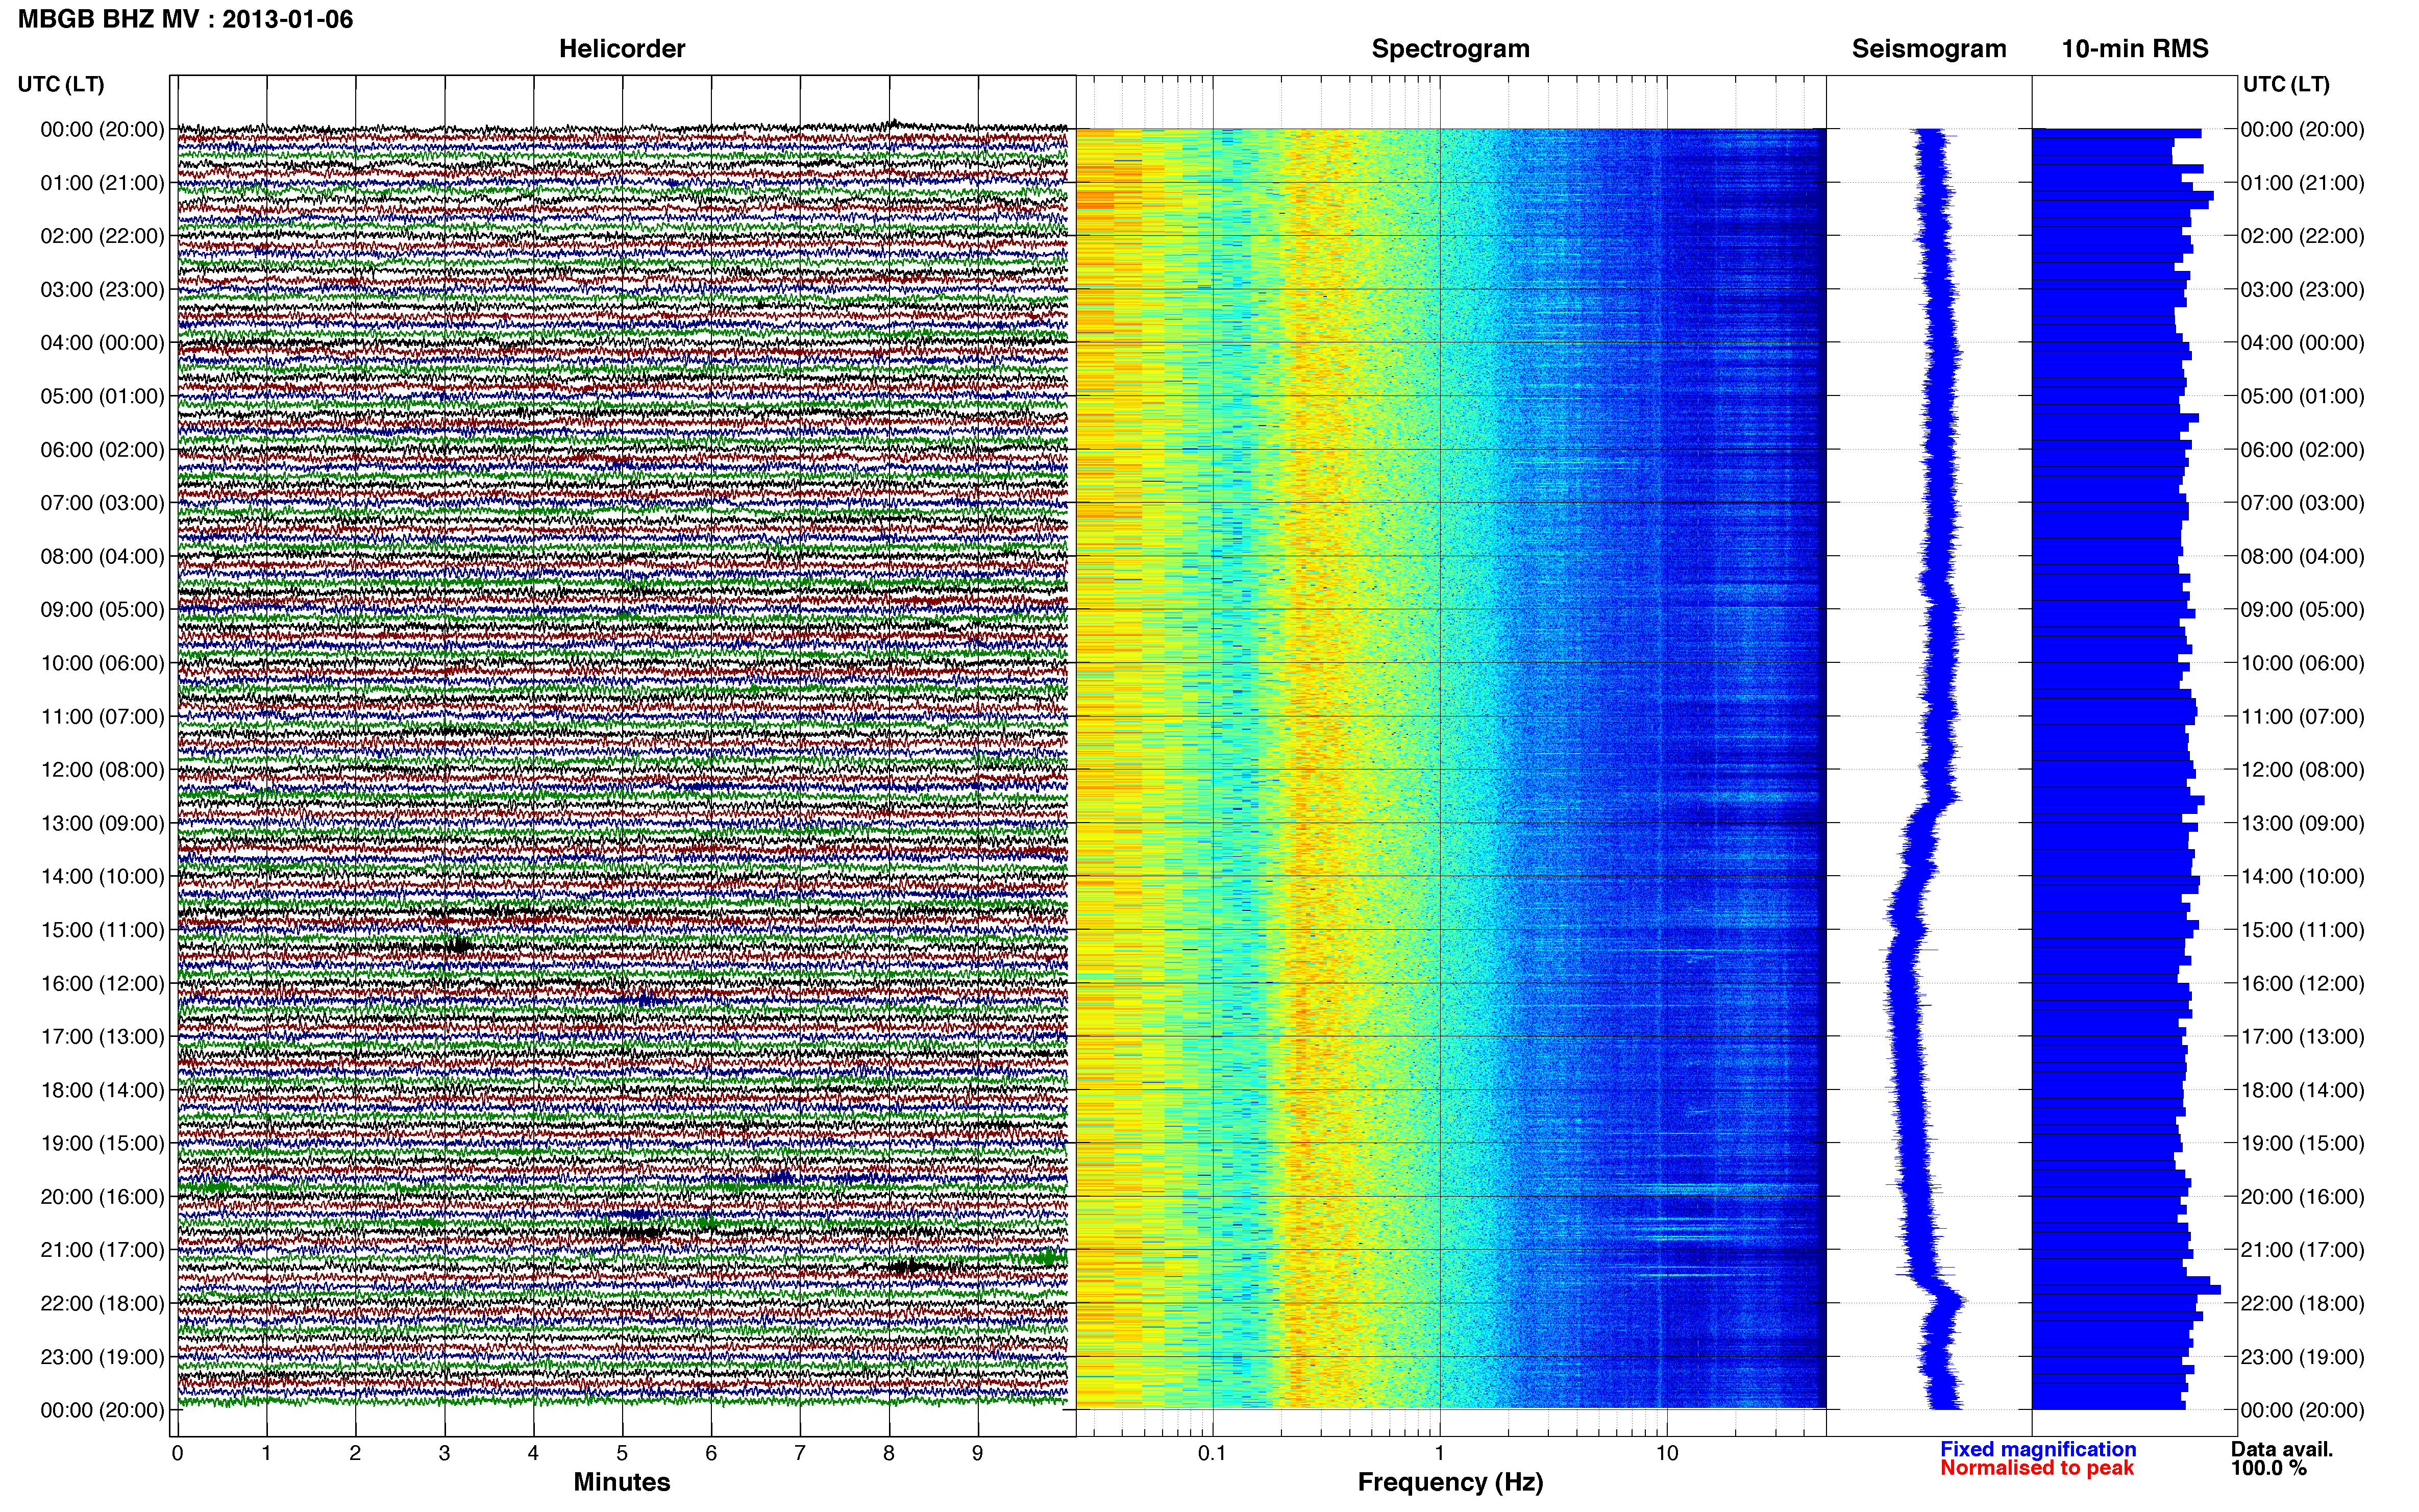The image size is (2419, 1512).
Task: Click left time label '09:00 (05:00)'
Action: [102, 610]
